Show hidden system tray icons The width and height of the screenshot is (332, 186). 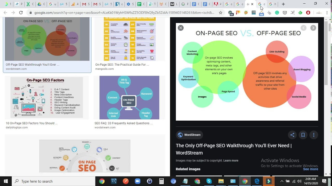point(282,181)
